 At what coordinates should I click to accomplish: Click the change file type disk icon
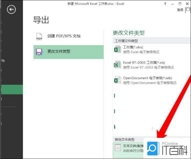tap(39, 52)
